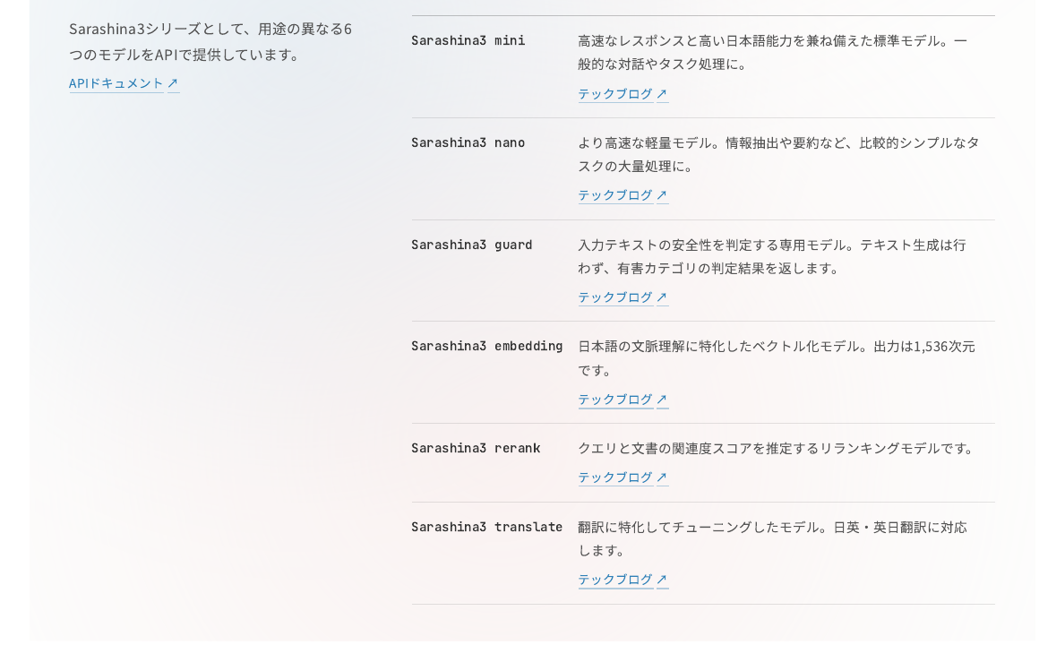Open テックブログ link for Sarashina3 embedding
1039x645 pixels.
point(615,399)
